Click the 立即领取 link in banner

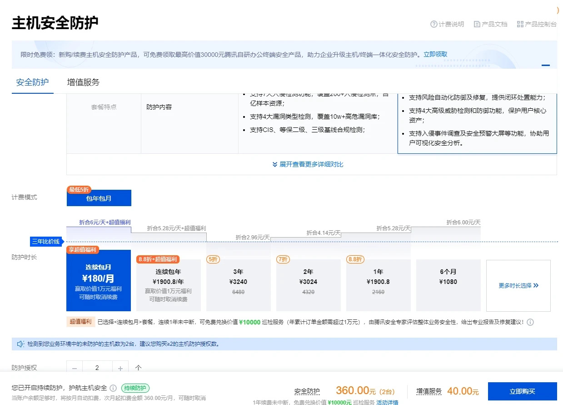pos(435,54)
